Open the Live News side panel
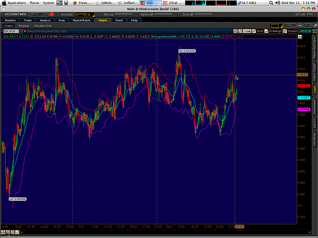Viewport: 318px width, 238px height. 314,139
